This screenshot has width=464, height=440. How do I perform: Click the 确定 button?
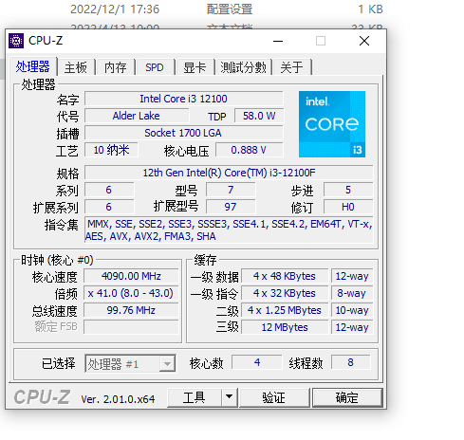tap(347, 397)
